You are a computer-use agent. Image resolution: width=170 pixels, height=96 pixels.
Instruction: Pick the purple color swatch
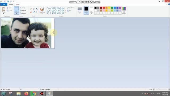(x=120, y=8)
